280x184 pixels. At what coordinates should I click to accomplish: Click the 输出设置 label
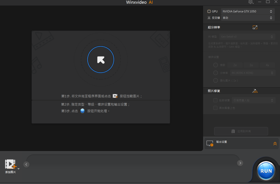coord(221,142)
